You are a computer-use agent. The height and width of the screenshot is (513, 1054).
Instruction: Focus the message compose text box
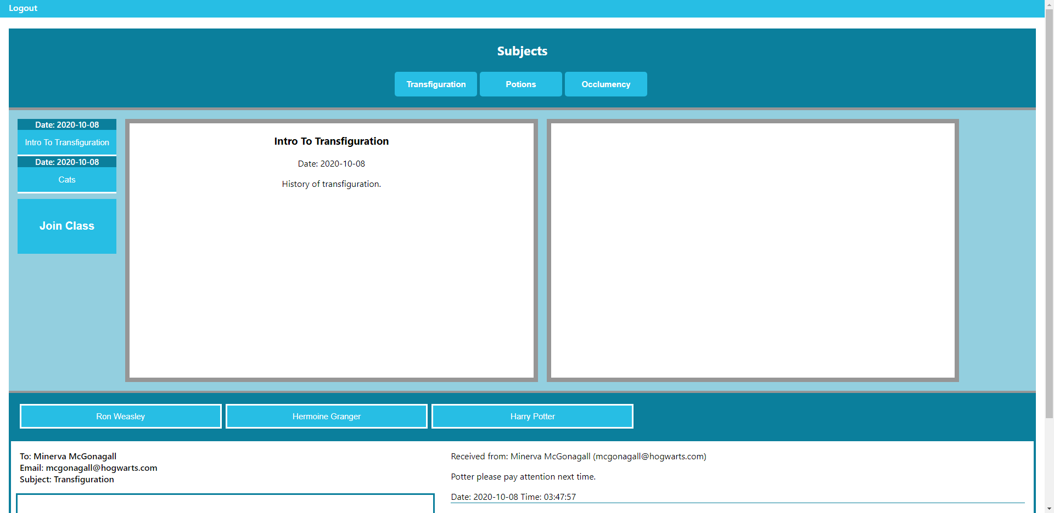pyautogui.click(x=225, y=504)
